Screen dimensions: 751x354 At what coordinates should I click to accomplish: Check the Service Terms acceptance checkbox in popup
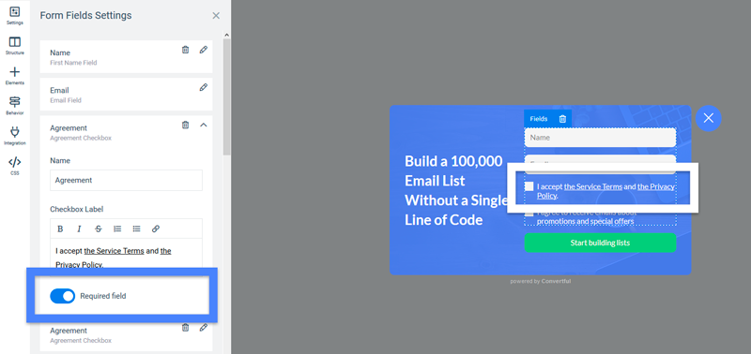coord(529,186)
